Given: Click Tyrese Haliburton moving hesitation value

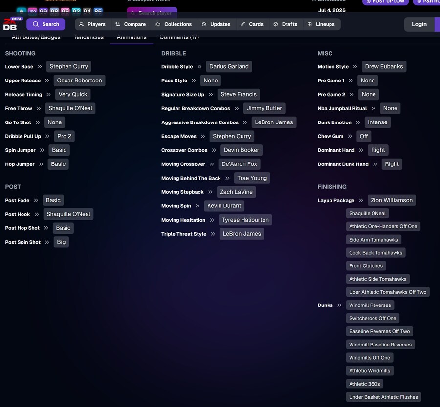Looking at the screenshot, I should click(245, 220).
